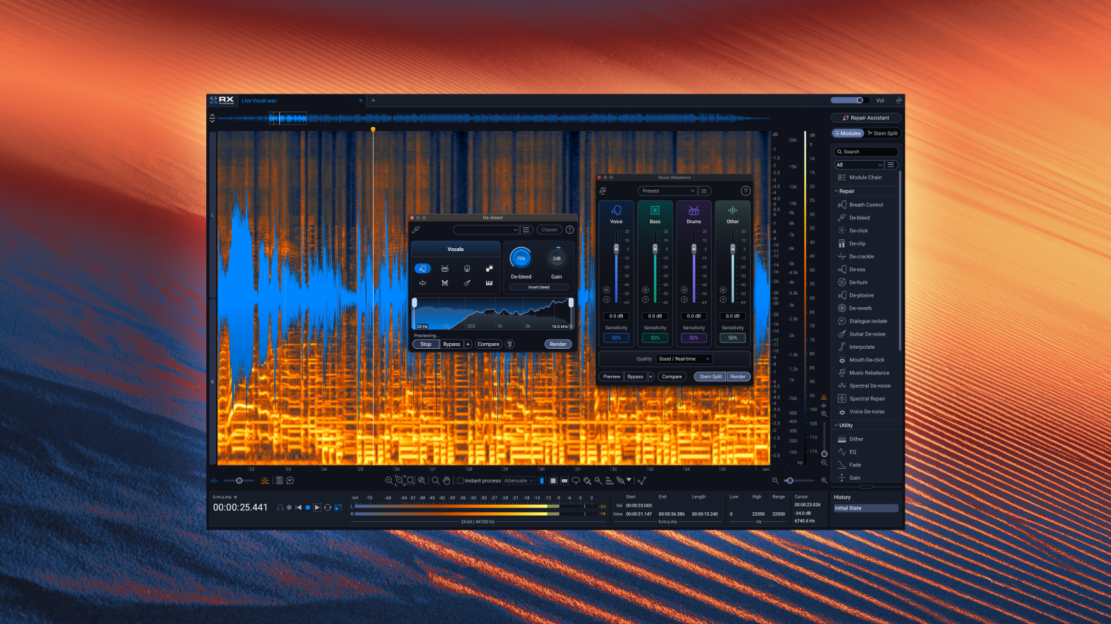Collapse the Utility module category
This screenshot has width=1111, height=624.
(836, 425)
